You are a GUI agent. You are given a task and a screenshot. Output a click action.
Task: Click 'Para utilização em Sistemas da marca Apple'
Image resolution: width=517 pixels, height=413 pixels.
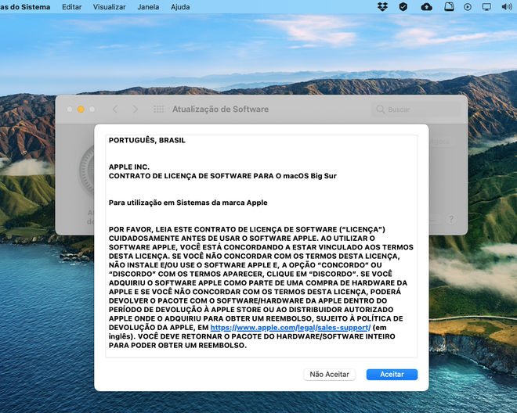tap(188, 203)
